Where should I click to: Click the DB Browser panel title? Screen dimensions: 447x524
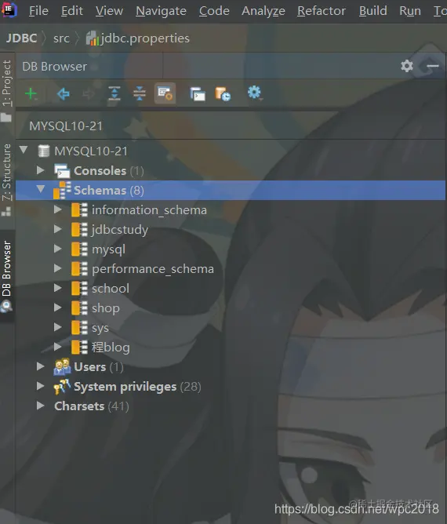(54, 66)
